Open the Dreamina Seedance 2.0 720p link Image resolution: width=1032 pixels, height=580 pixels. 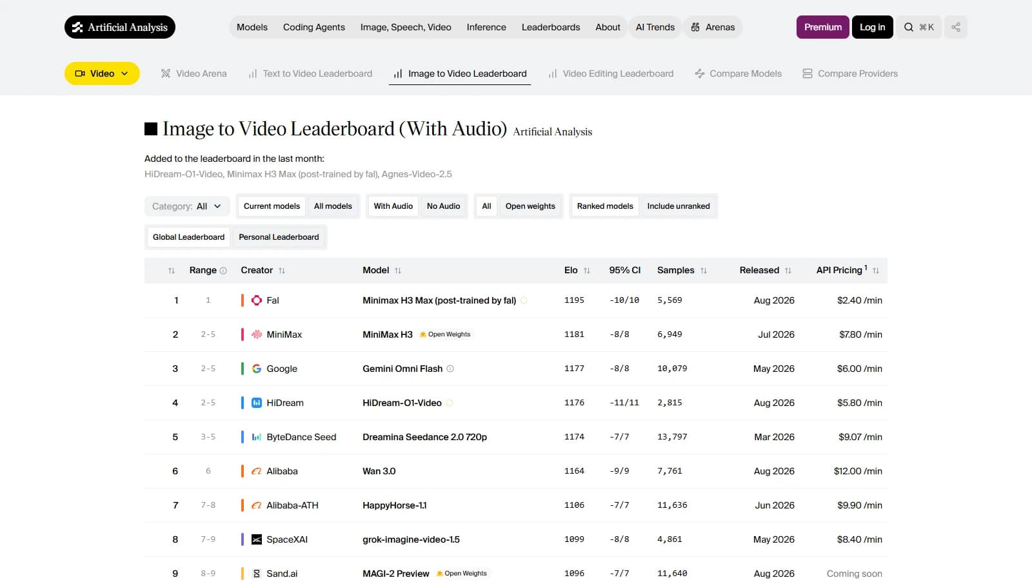(x=424, y=437)
